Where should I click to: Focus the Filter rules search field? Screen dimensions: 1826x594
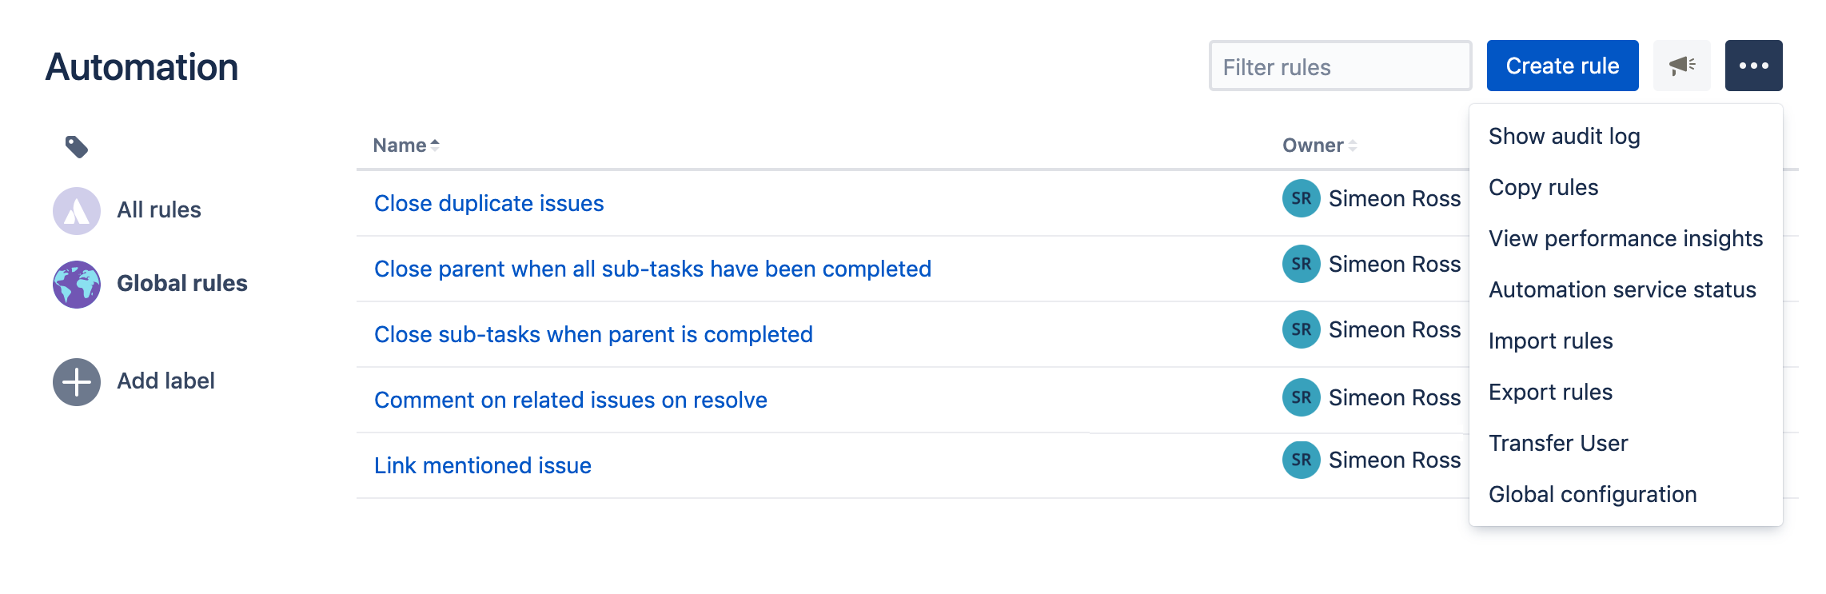(1340, 66)
